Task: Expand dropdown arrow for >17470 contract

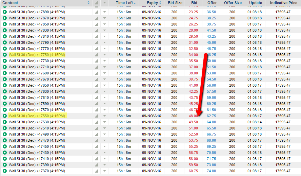Action: 104,140
